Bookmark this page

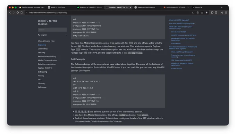point(22,12)
